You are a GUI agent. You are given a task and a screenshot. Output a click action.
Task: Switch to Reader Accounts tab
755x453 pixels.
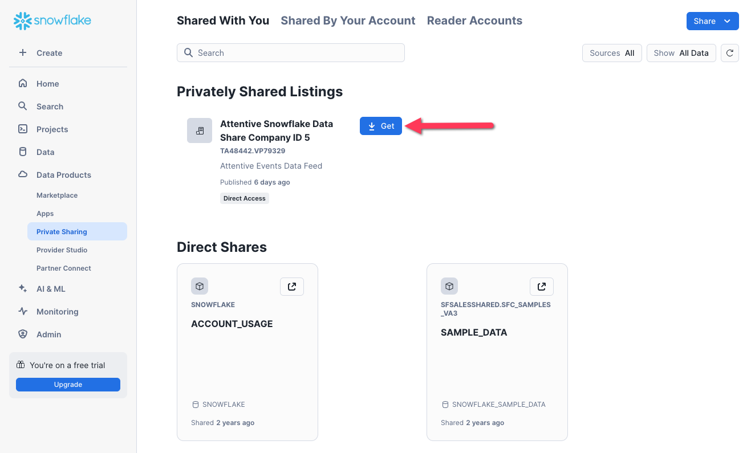[474, 21]
